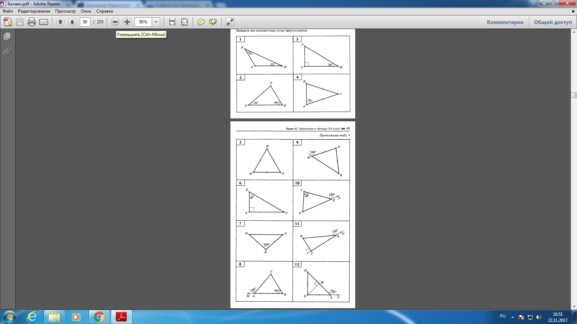Open page thumbnails panel in left sidebar
The image size is (577, 324).
(x=7, y=36)
